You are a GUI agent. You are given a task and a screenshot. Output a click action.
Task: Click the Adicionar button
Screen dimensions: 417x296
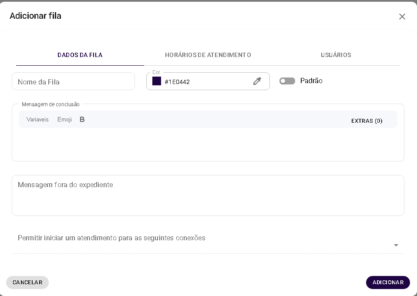(387, 282)
